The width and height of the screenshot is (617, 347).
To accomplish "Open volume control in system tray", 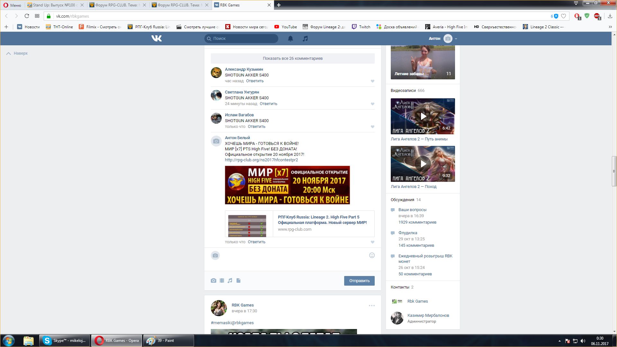I will point(583,341).
